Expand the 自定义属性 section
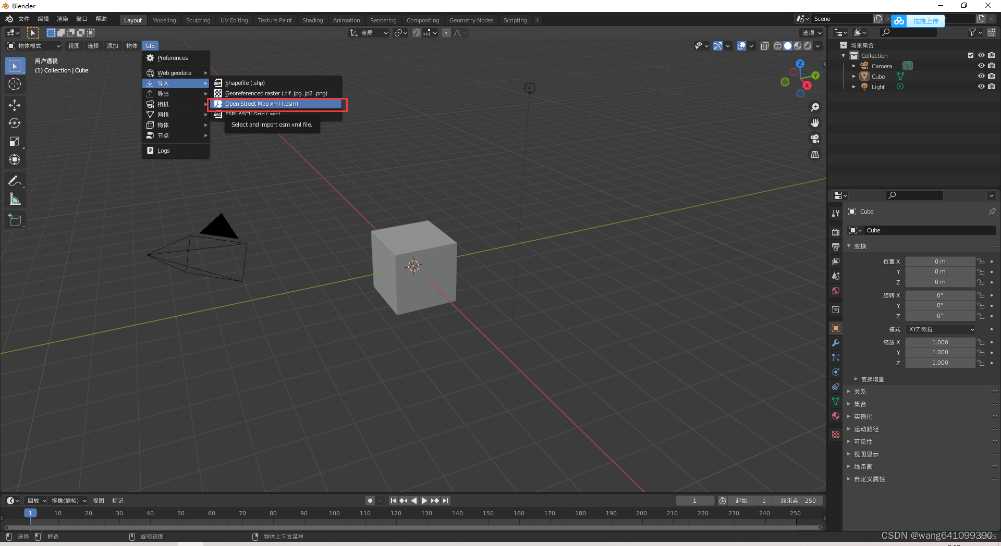This screenshot has width=1001, height=546. pyautogui.click(x=869, y=479)
